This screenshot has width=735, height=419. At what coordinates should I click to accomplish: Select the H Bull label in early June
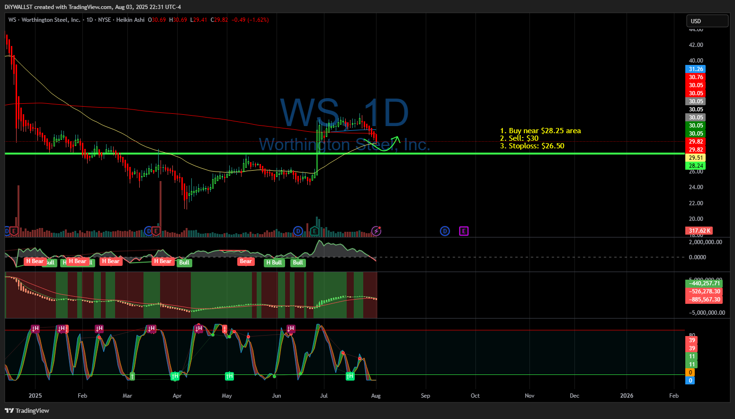click(x=274, y=262)
